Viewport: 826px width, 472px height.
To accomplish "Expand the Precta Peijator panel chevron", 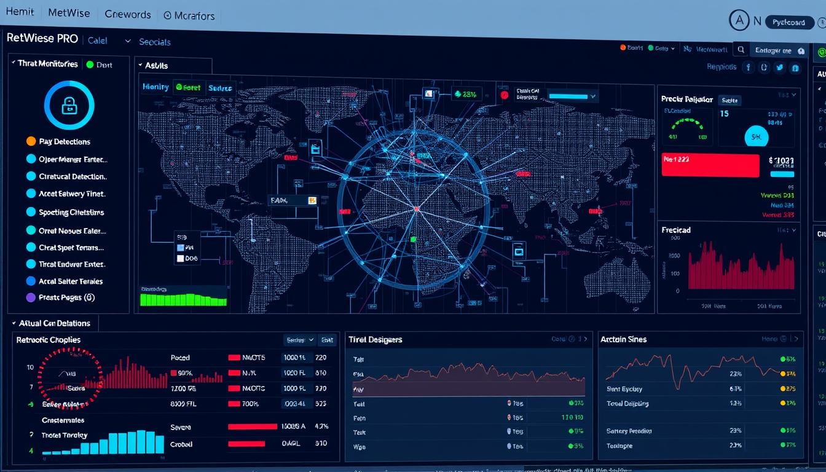I will [793, 95].
